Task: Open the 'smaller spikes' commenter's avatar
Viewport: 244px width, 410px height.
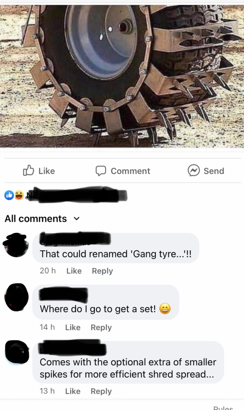Action: point(17,352)
